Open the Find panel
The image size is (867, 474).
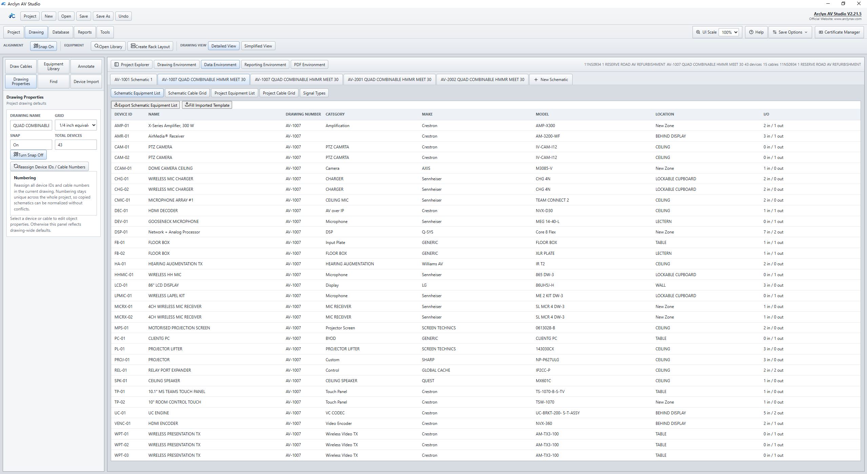coord(54,82)
